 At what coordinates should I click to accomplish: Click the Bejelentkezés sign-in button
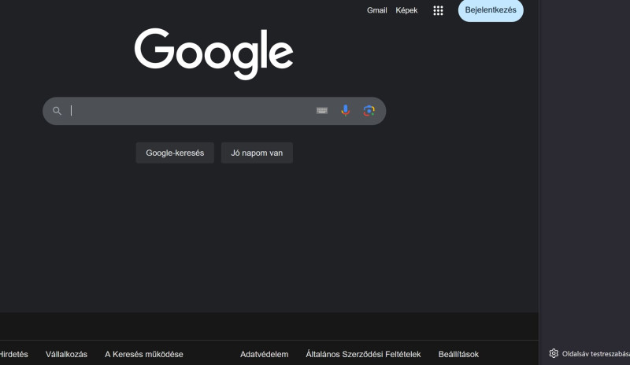pos(491,10)
